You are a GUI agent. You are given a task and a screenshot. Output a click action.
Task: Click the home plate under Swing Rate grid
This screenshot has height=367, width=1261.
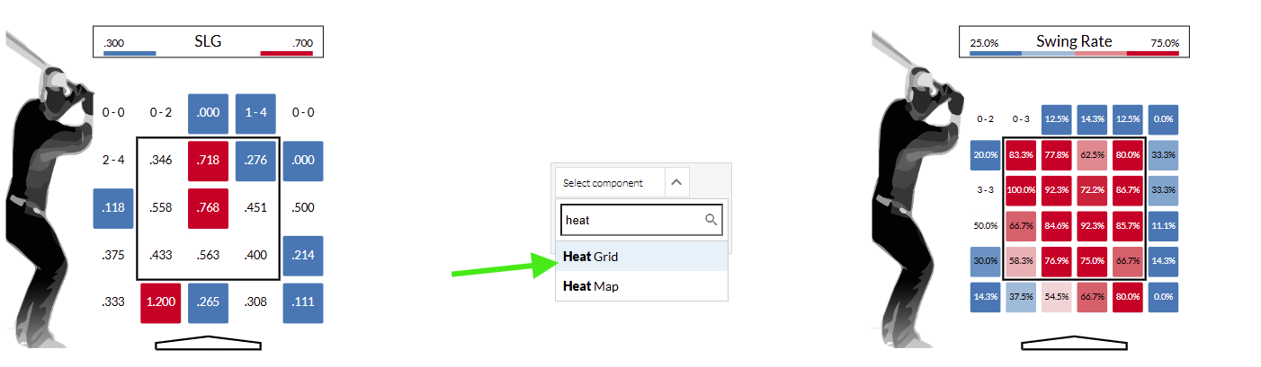pyautogui.click(x=1074, y=343)
